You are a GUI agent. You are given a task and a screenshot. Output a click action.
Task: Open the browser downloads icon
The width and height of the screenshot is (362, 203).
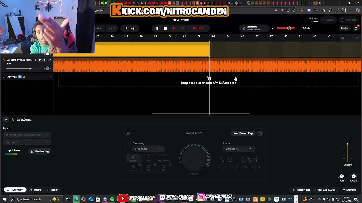[337, 10]
